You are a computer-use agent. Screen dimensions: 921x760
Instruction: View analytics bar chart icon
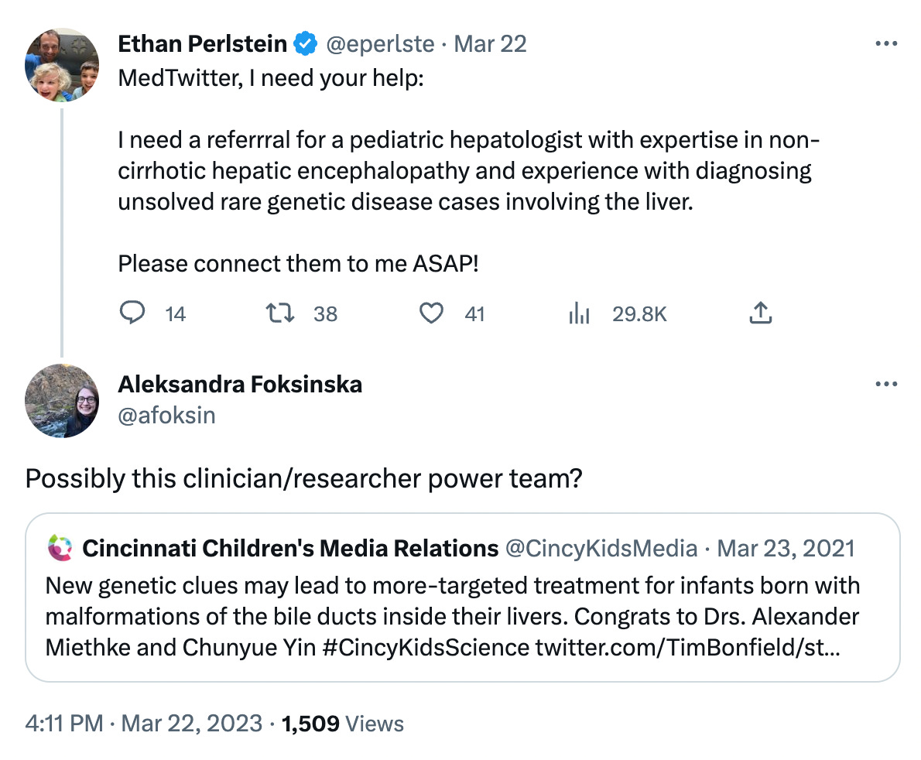point(579,313)
